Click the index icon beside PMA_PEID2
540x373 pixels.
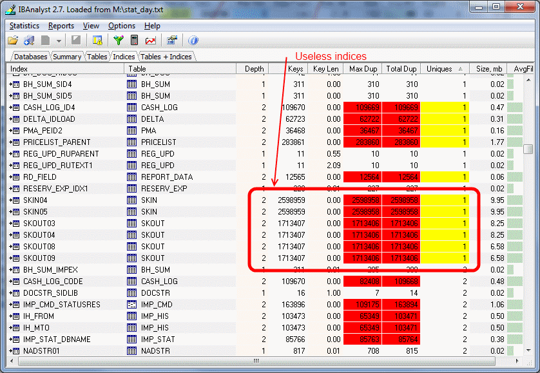15,131
